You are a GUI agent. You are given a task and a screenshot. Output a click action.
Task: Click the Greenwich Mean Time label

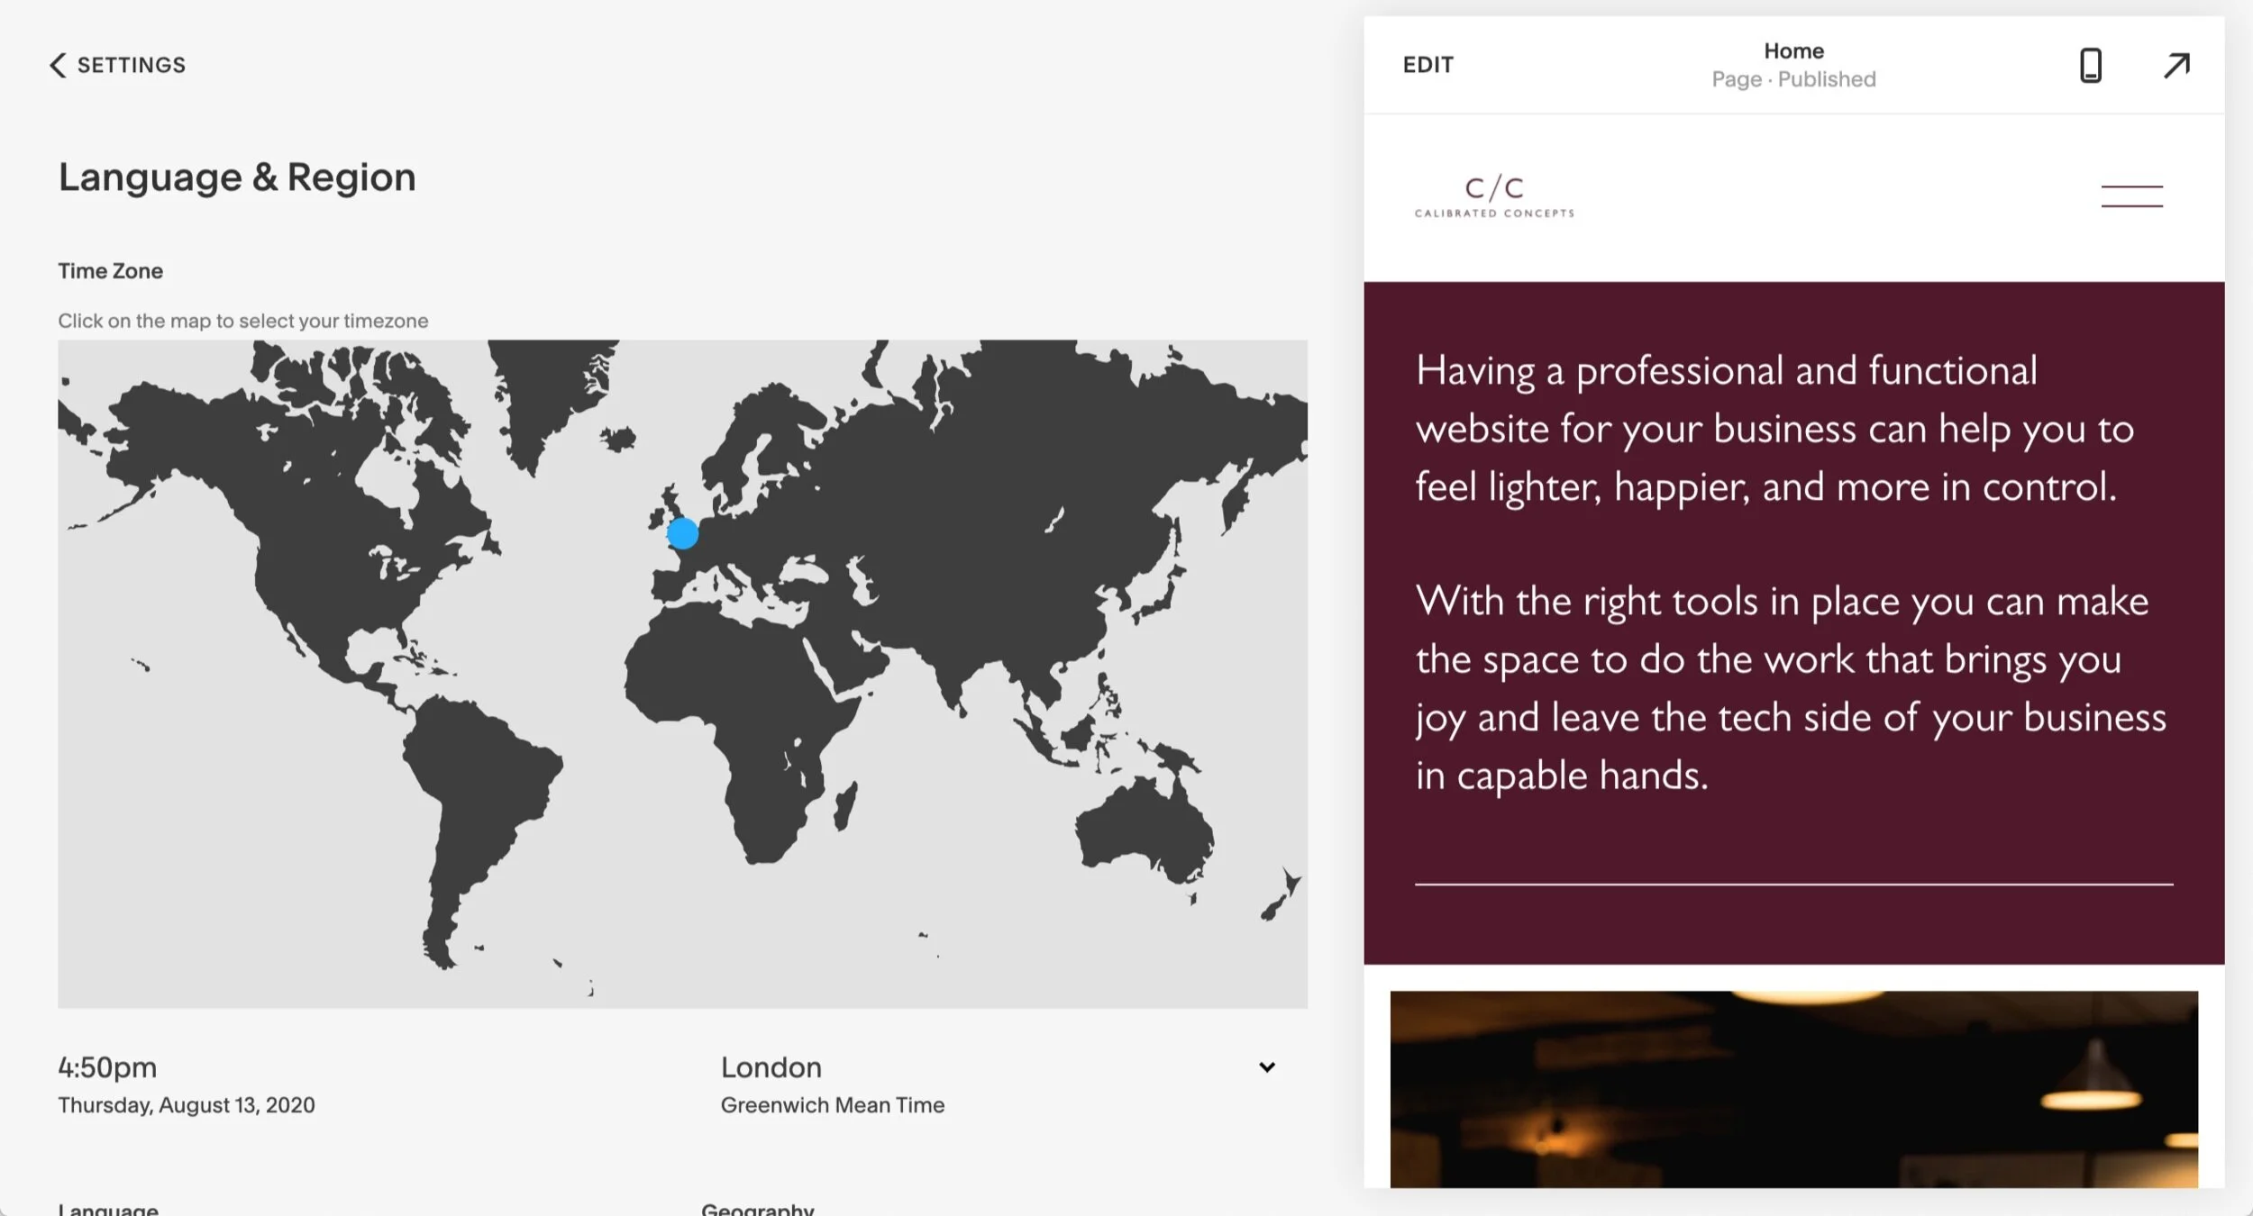pyautogui.click(x=832, y=1105)
